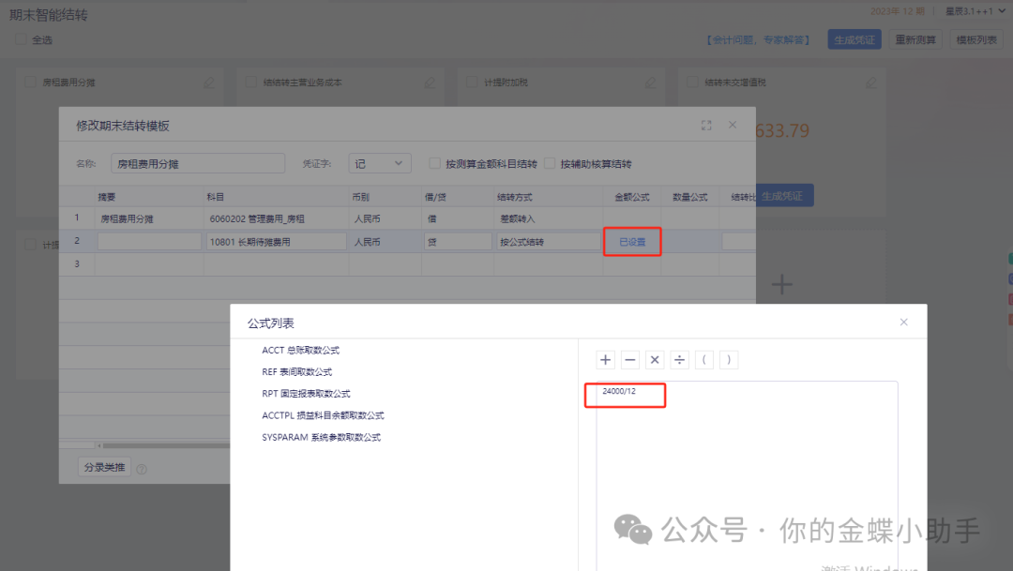
Task: Insert the plus operator into formula
Action: point(606,360)
